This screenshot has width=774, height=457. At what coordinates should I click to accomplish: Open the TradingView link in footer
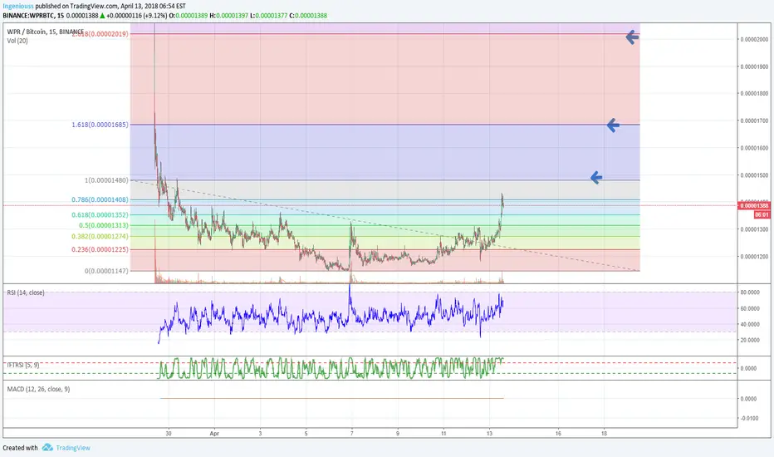73,448
